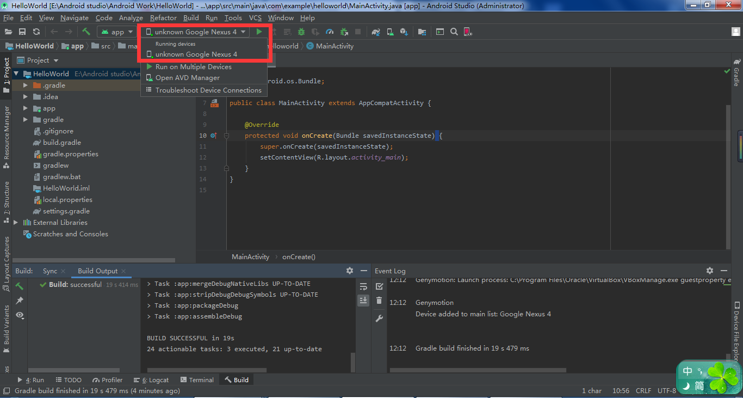The width and height of the screenshot is (743, 398).
Task: Open the Project view dropdown
Action: 38,60
